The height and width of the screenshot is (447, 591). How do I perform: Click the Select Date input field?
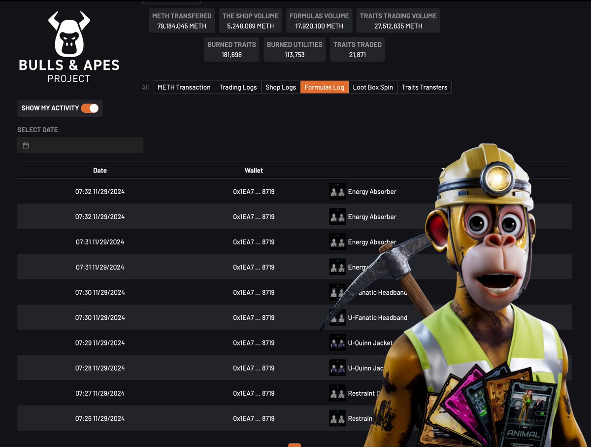tap(80, 145)
